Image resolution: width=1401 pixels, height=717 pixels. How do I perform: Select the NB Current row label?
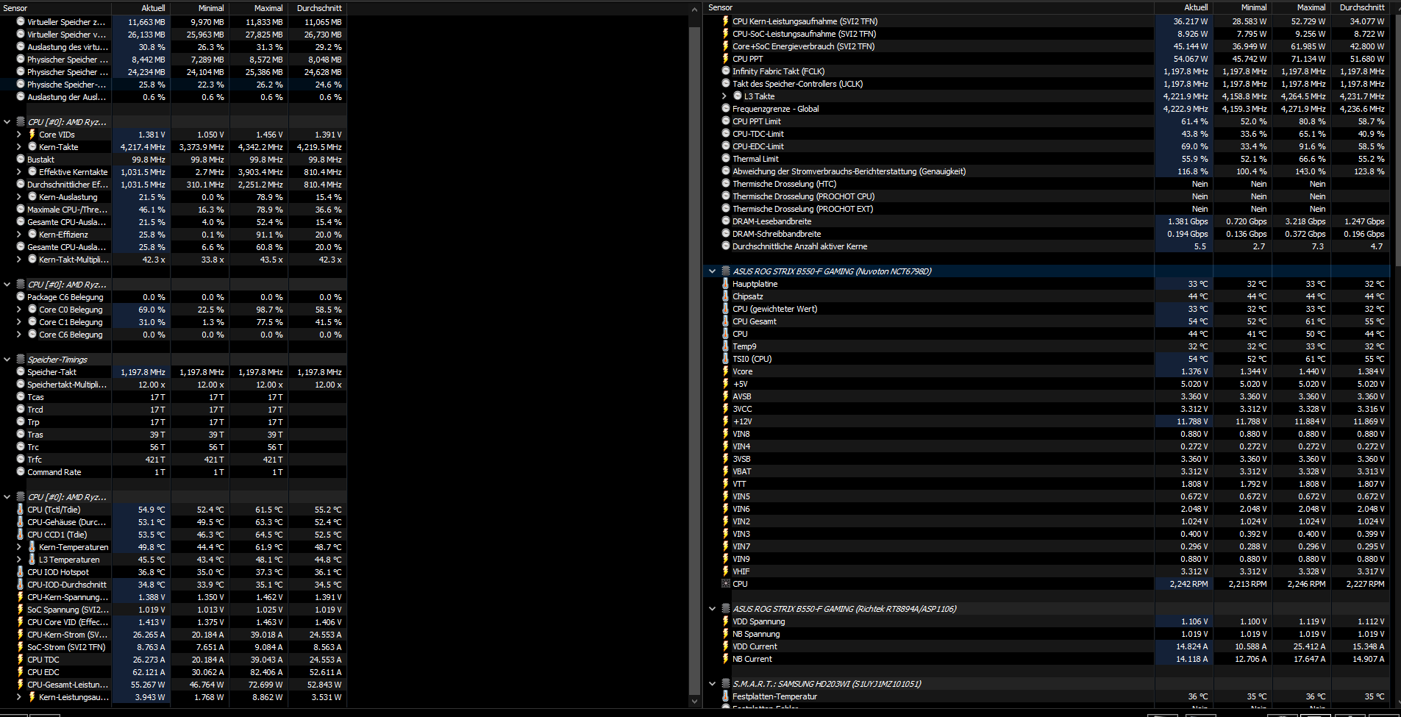[x=752, y=659]
